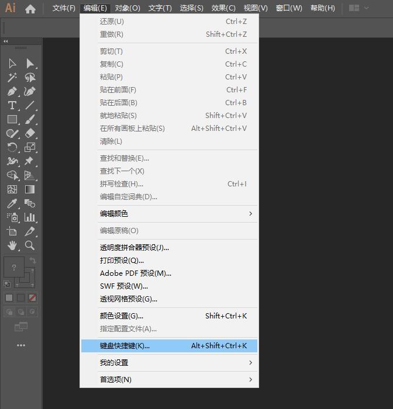
Task: Choose 打印预设(Q)... menu entry
Action: click(169, 261)
